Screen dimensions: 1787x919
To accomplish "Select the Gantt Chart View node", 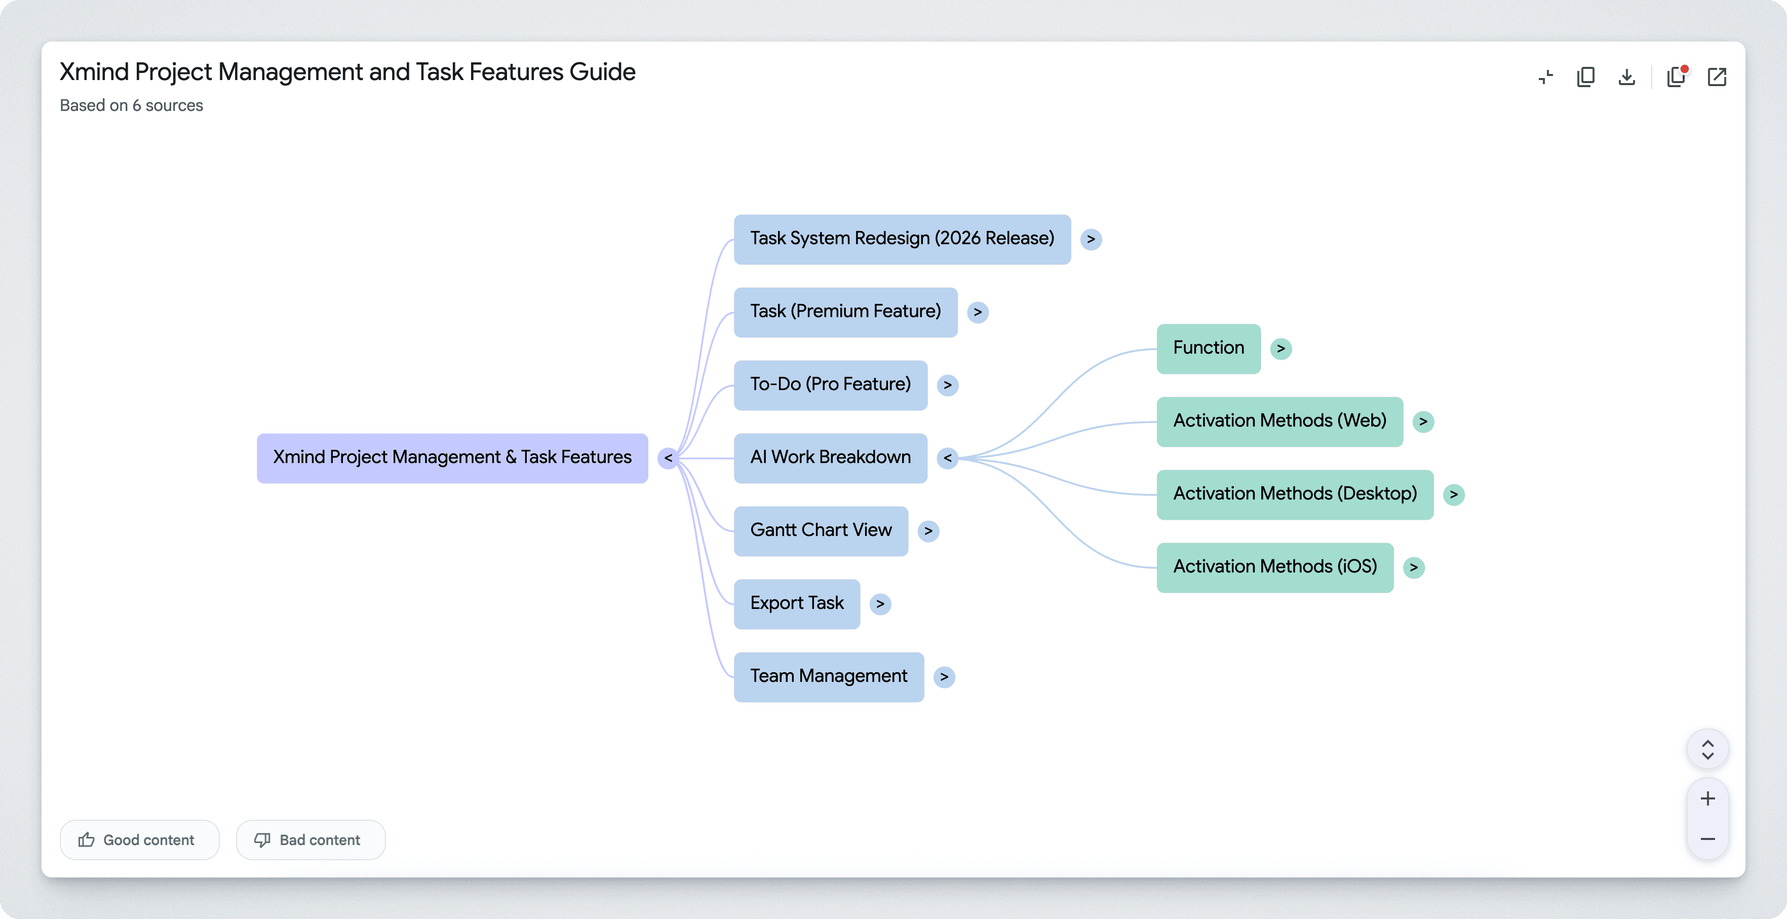I will click(x=821, y=530).
